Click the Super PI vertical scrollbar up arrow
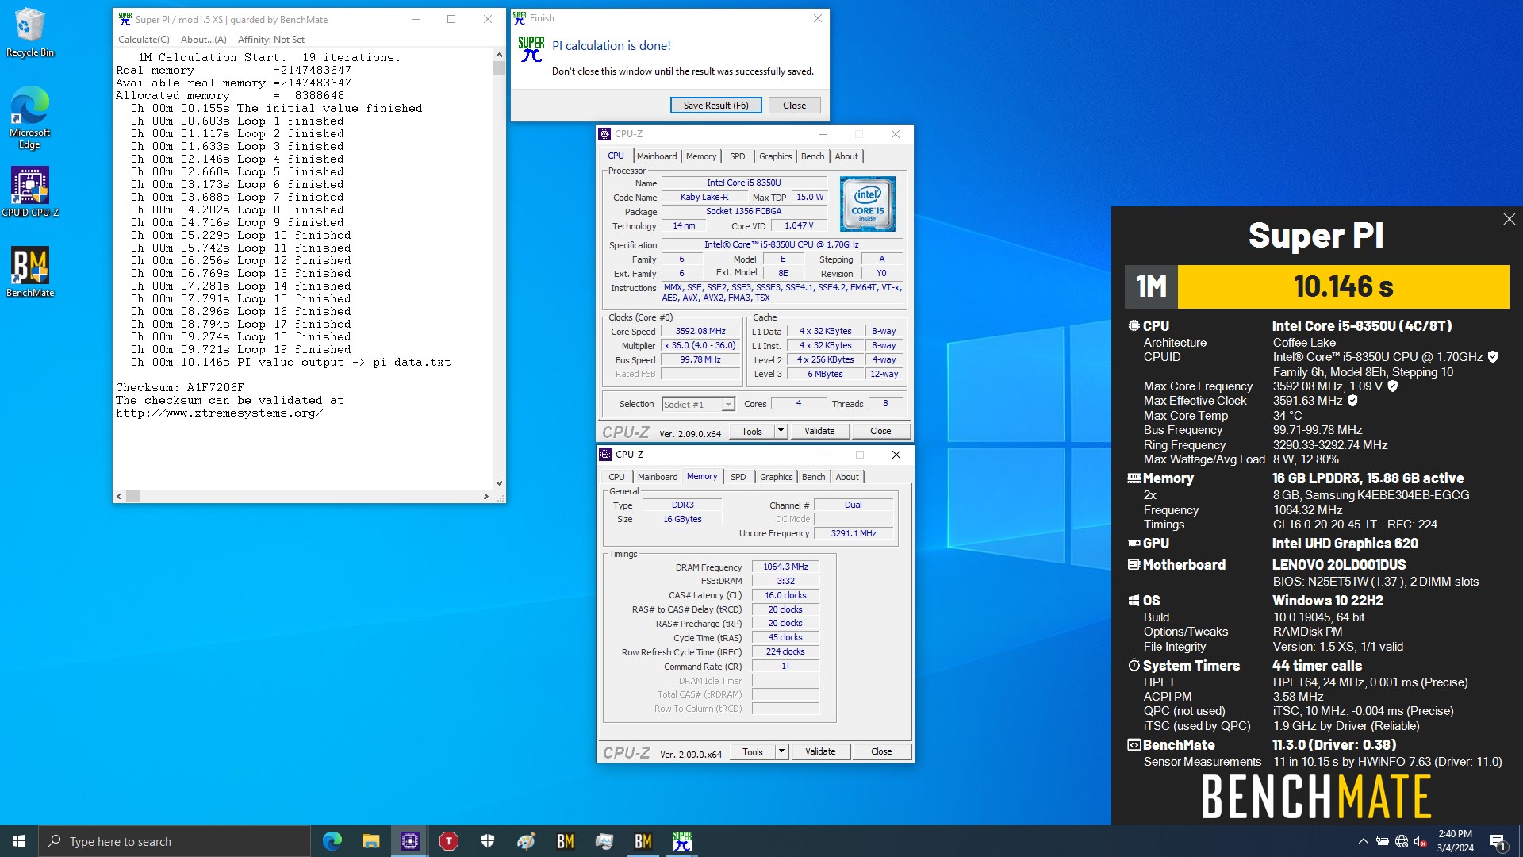1523x857 pixels. (x=499, y=55)
